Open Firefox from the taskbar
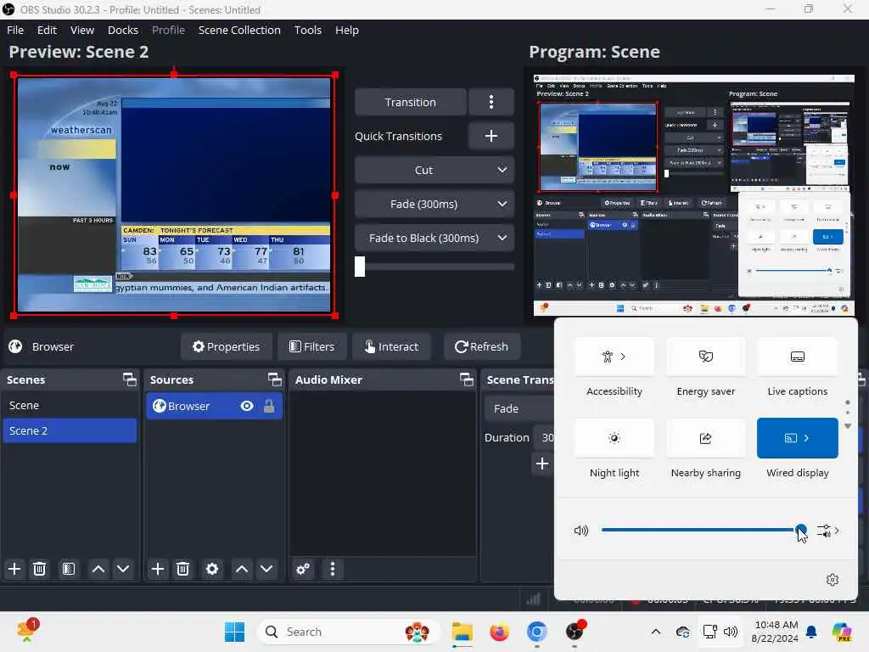Image resolution: width=869 pixels, height=652 pixels. 499,632
